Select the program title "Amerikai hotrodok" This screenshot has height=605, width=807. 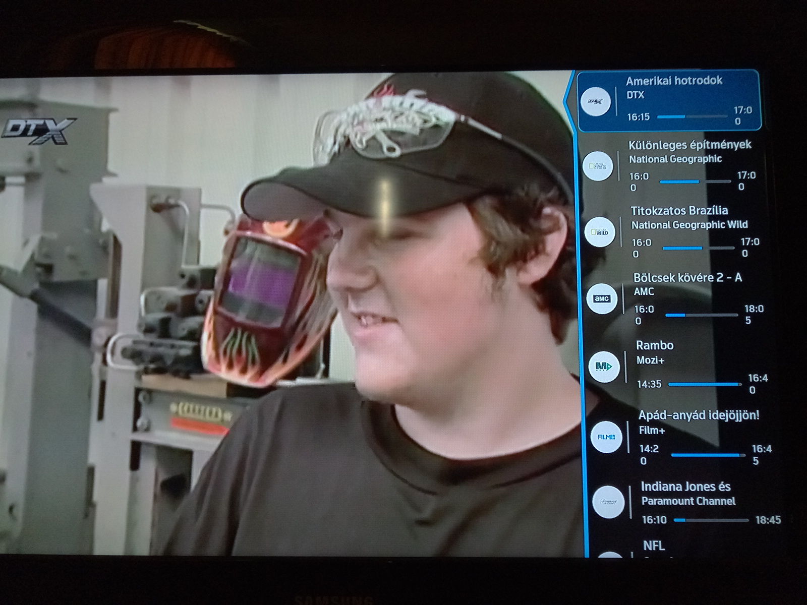tap(674, 81)
